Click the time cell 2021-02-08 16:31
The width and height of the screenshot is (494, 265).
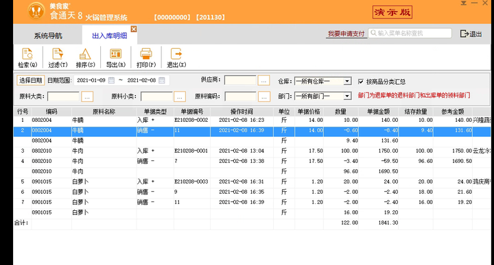[242, 181]
